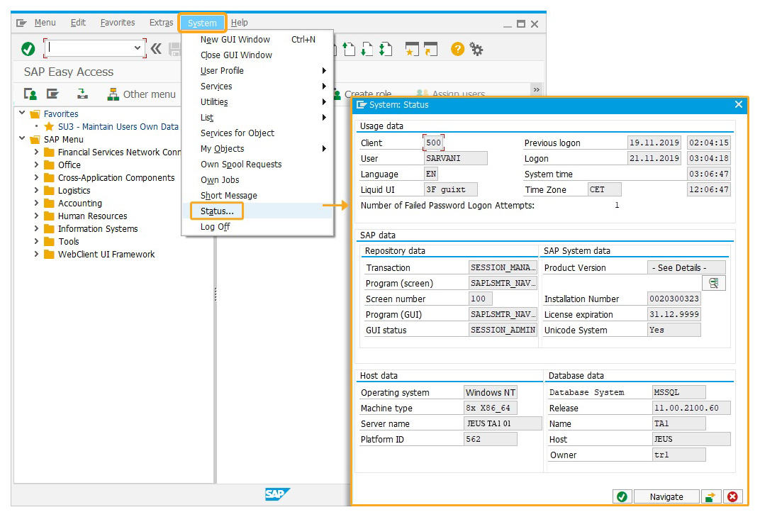This screenshot has height=517, width=760.
Task: Click the See Details product version field
Action: tap(686, 267)
